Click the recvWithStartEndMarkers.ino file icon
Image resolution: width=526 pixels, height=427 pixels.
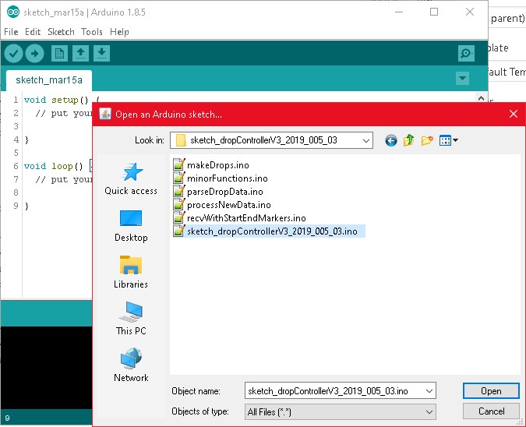[x=178, y=217]
